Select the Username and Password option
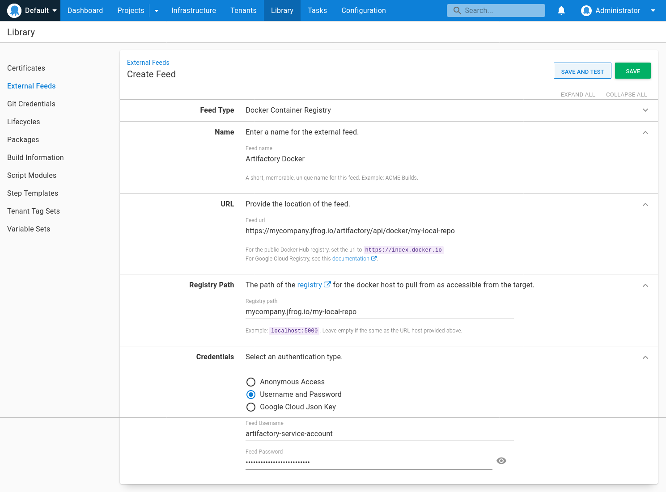Image resolution: width=666 pixels, height=492 pixels. (x=251, y=395)
